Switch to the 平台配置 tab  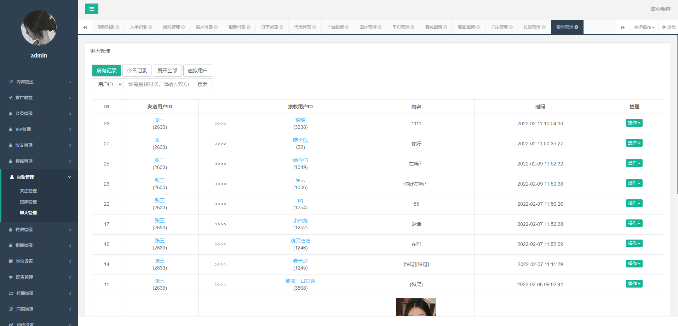335,26
